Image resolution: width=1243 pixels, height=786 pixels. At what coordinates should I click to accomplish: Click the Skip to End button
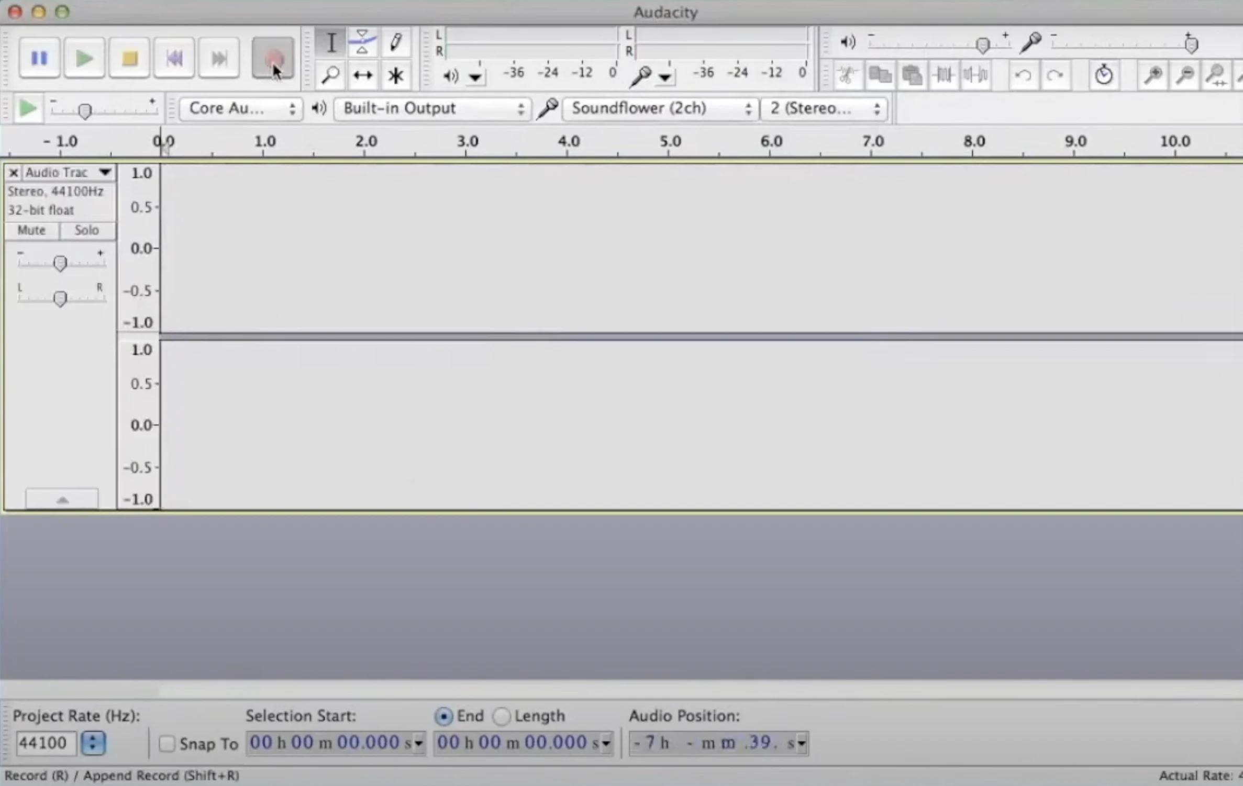click(219, 58)
